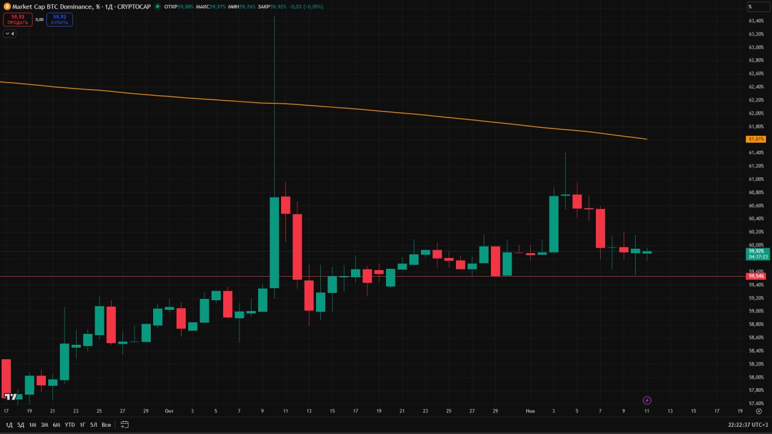This screenshot has width=772, height=434.
Task: Click the red ПРОДАТЬ sell button
Action: point(17,19)
